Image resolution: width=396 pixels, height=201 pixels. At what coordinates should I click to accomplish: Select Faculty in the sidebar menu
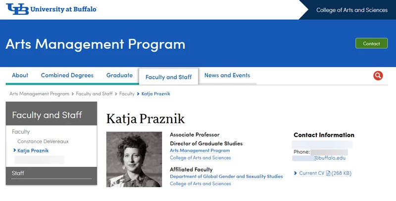click(21, 132)
